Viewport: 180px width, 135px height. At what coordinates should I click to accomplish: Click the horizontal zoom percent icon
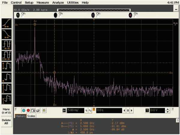point(86,111)
